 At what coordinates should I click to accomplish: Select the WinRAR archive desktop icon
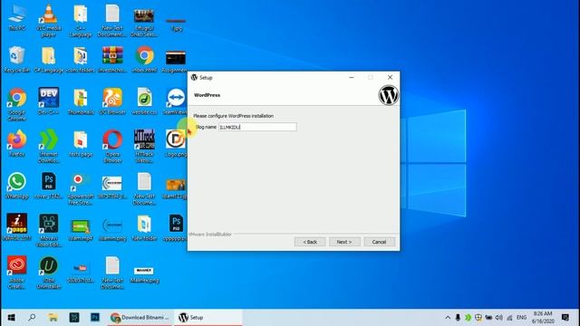(x=112, y=59)
